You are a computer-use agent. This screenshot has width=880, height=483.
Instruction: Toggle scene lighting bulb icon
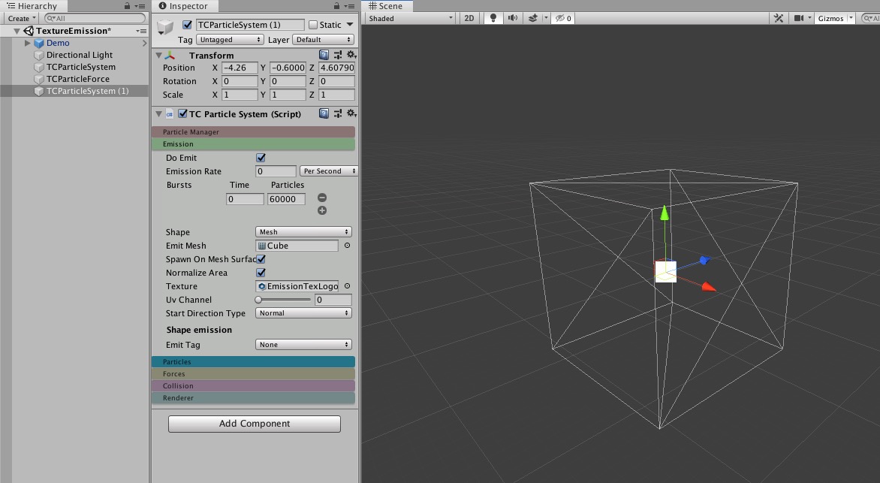pos(493,18)
